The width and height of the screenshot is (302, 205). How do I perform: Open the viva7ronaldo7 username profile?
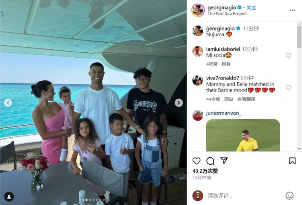[x=222, y=78]
